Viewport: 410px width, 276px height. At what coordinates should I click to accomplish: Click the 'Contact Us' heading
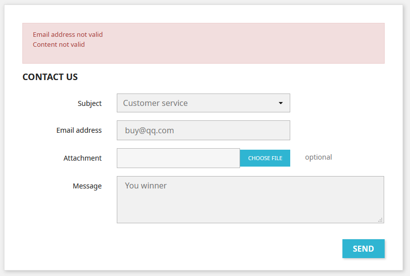(50, 77)
